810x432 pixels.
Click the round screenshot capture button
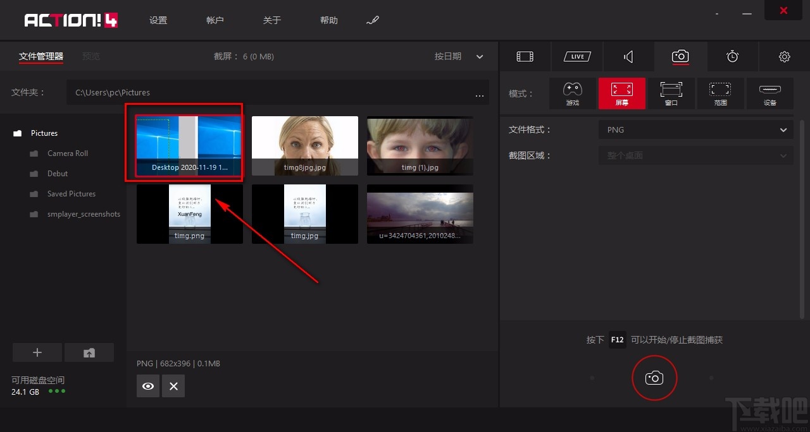click(x=654, y=378)
